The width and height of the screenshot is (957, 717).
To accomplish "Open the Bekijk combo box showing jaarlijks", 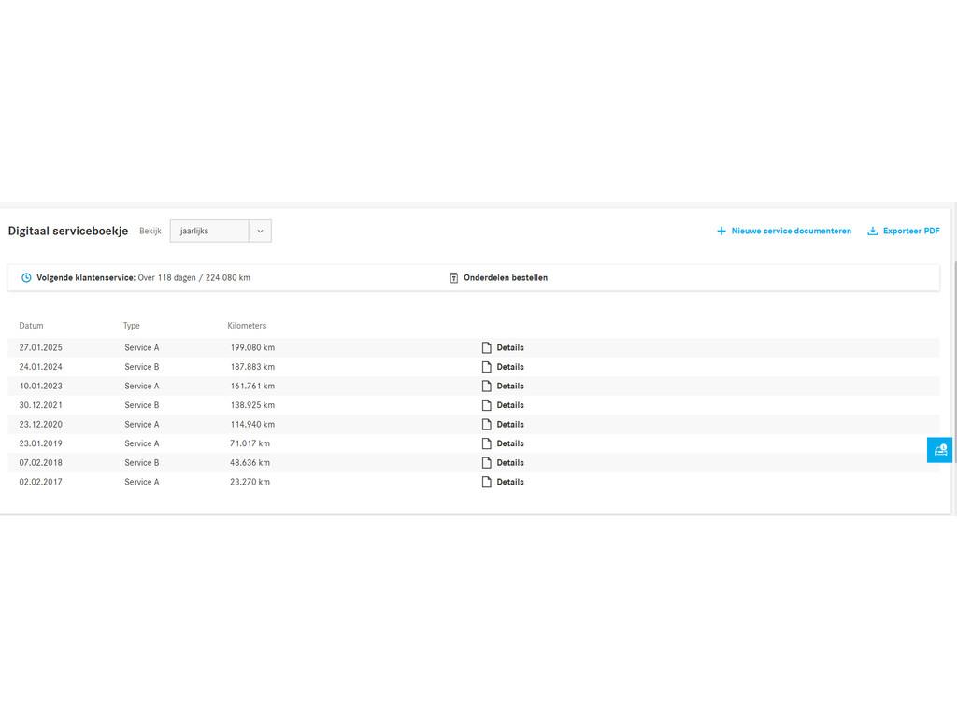I will tap(209, 232).
